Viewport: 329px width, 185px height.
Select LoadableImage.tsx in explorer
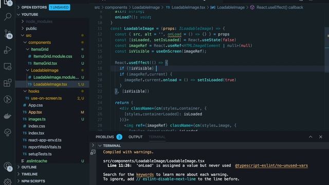click(50, 84)
